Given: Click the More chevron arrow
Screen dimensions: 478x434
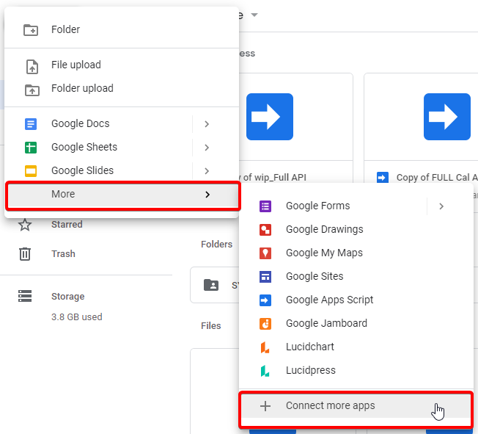Looking at the screenshot, I should tap(207, 195).
